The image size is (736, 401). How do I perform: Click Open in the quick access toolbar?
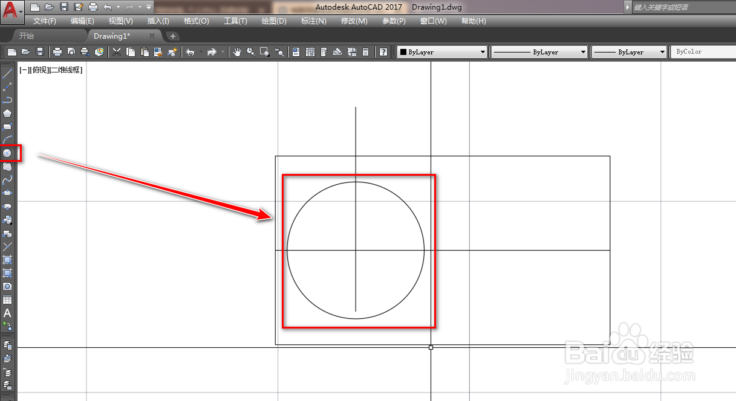50,7
